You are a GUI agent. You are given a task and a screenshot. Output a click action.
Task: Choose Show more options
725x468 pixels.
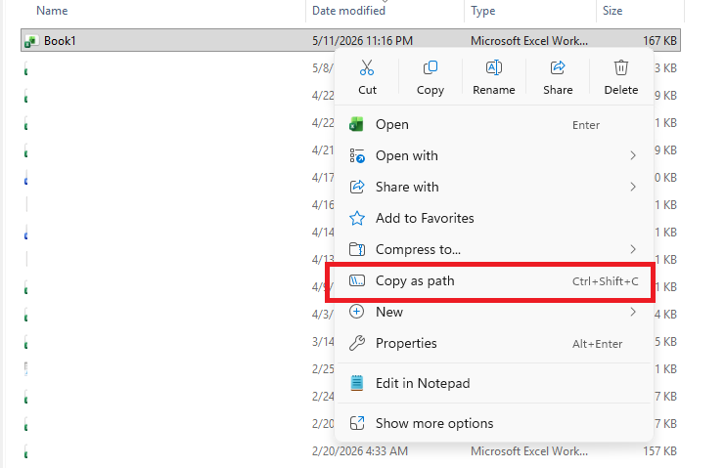[x=493, y=423]
